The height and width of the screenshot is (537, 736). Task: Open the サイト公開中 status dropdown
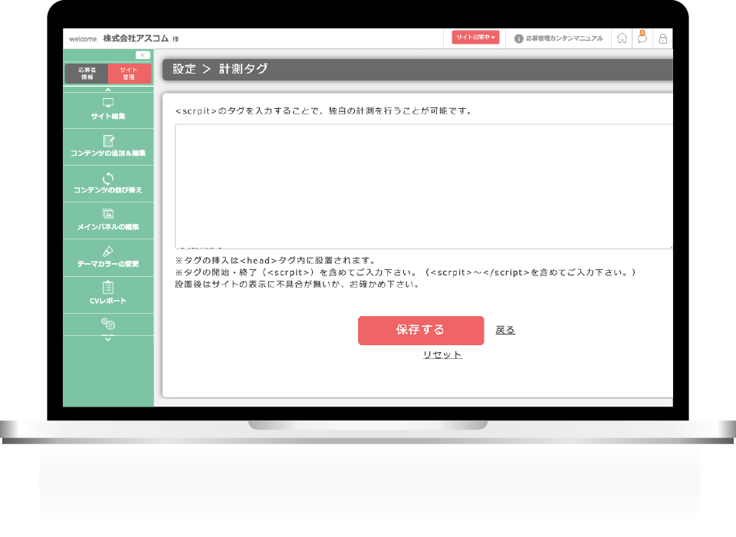[474, 37]
